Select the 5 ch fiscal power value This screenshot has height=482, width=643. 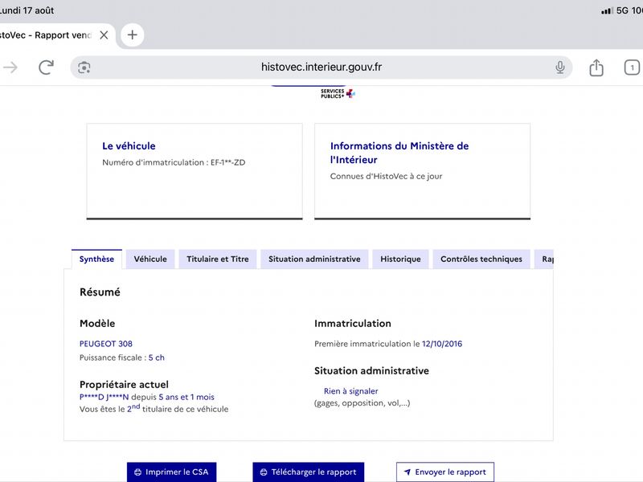(156, 357)
